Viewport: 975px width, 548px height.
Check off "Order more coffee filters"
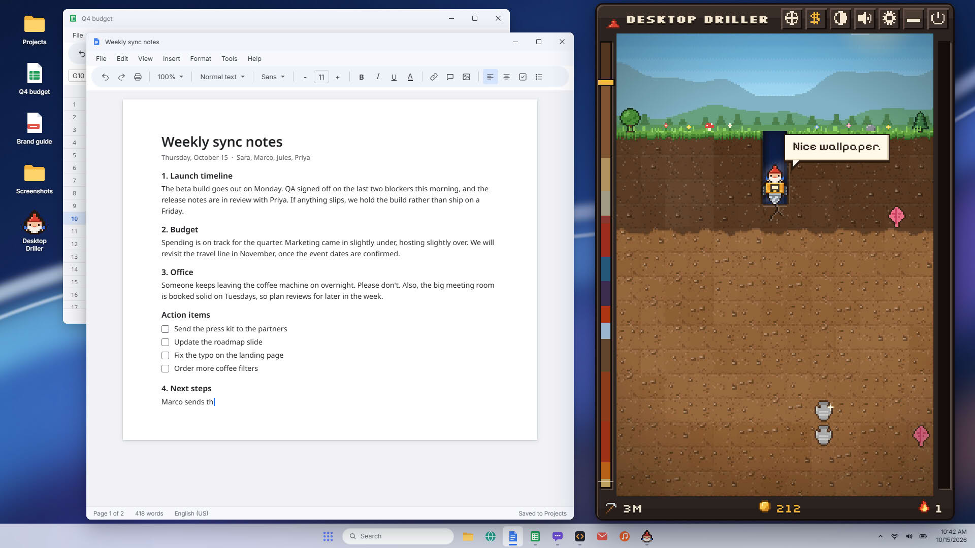coord(165,369)
